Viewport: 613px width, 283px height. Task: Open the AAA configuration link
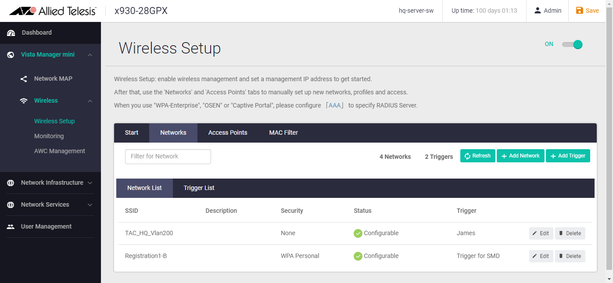point(334,105)
